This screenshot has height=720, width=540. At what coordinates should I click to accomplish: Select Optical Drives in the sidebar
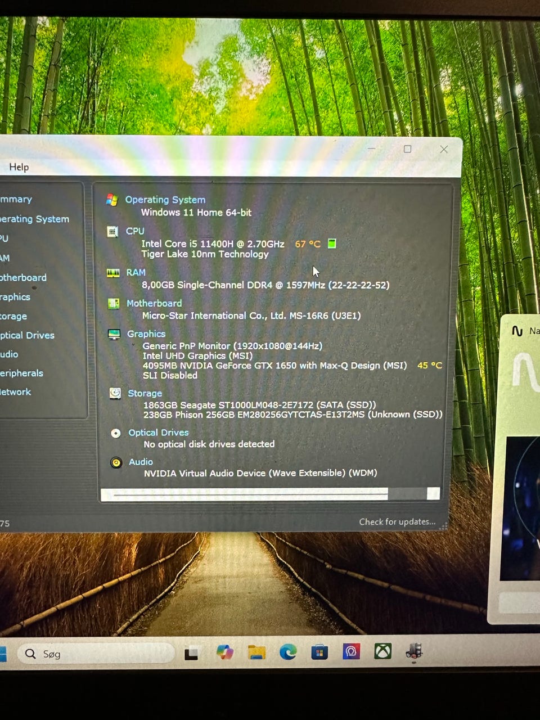27,335
